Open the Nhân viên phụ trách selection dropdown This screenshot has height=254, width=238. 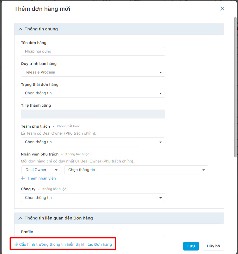click(x=136, y=170)
